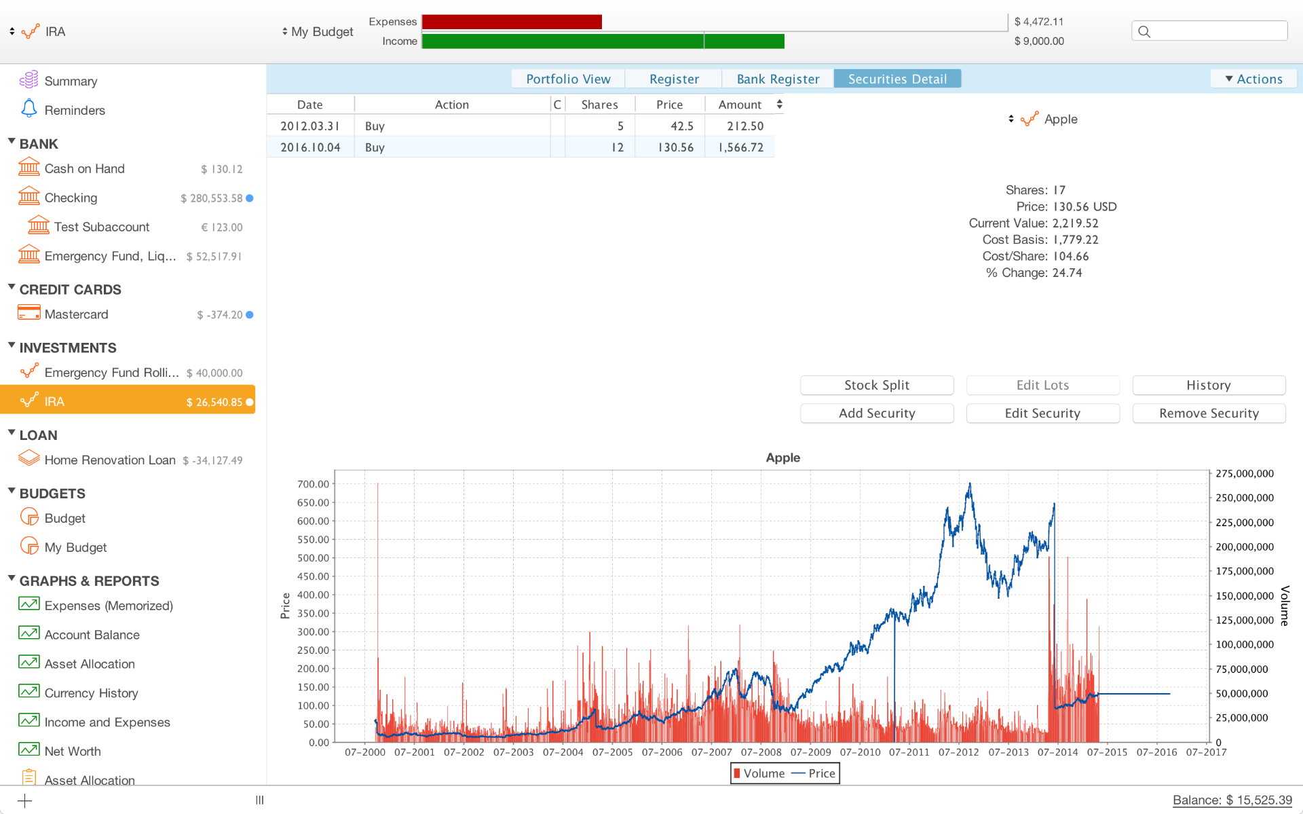Click the Remove Security button
This screenshot has width=1303, height=814.
(x=1209, y=413)
